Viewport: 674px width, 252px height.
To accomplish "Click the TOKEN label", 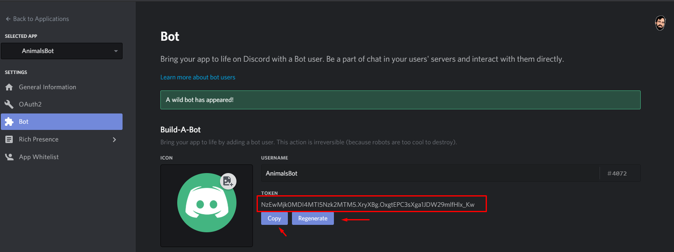I will tap(269, 193).
